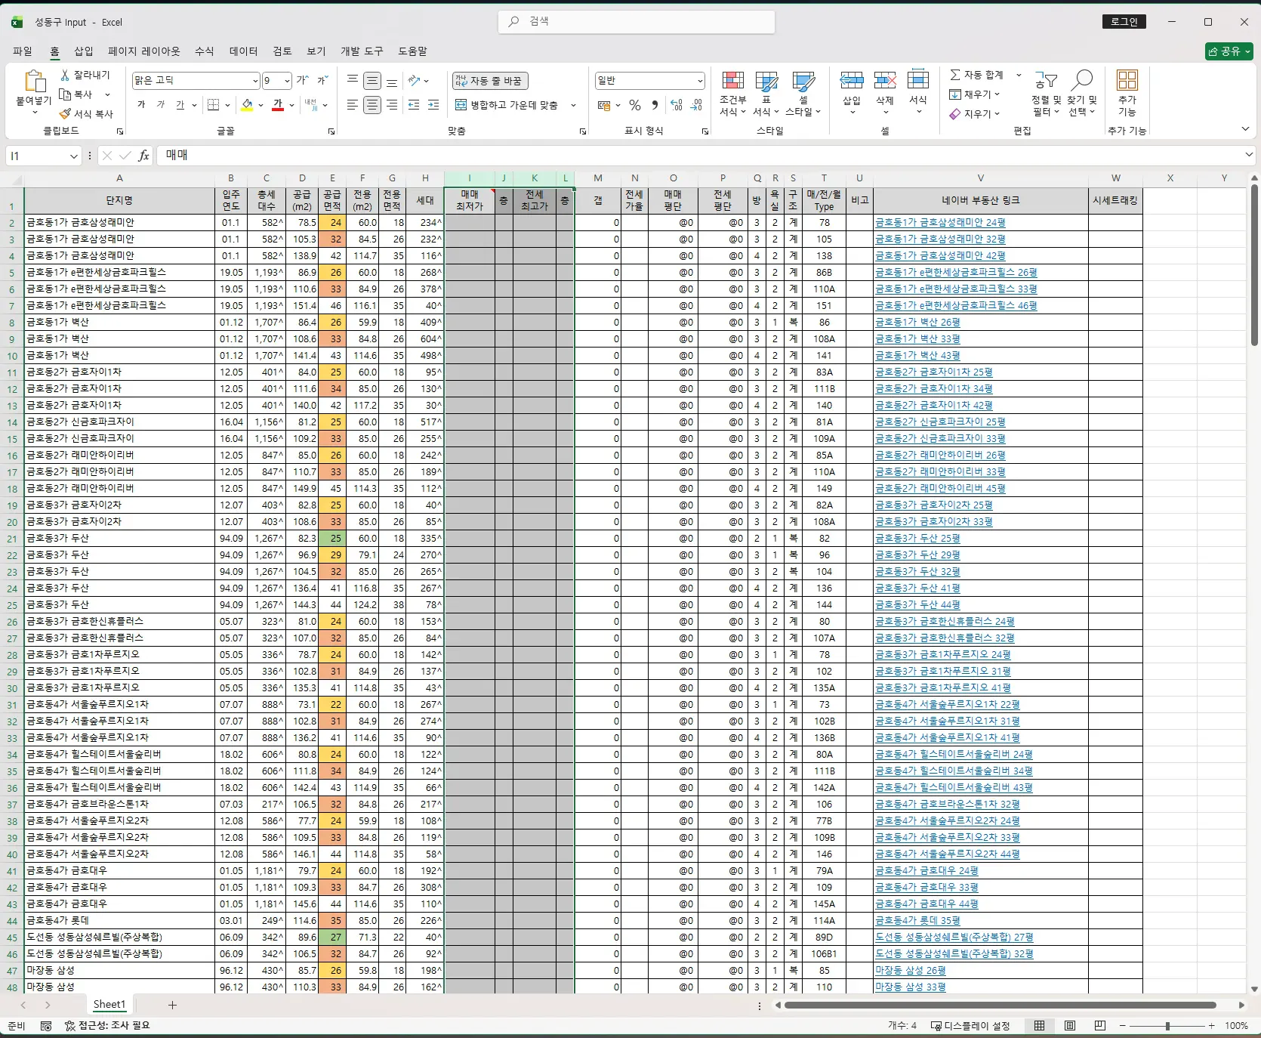
Task: Click the macro recording icon in status bar
Action: click(46, 1026)
